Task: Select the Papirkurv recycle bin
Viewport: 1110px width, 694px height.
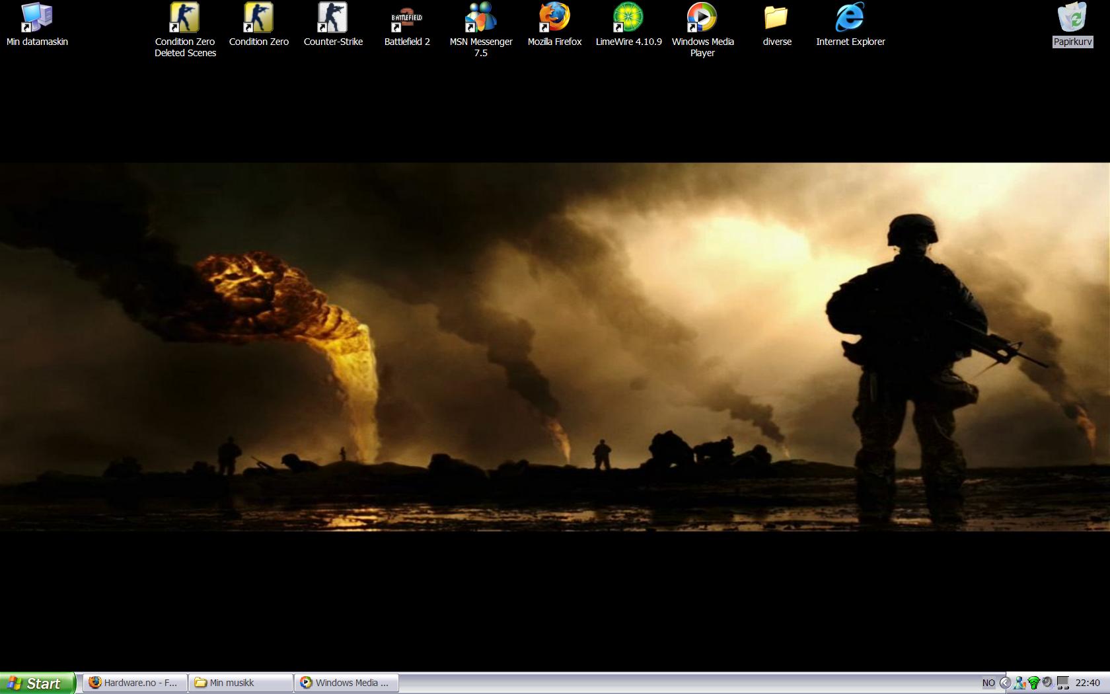Action: 1072,25
